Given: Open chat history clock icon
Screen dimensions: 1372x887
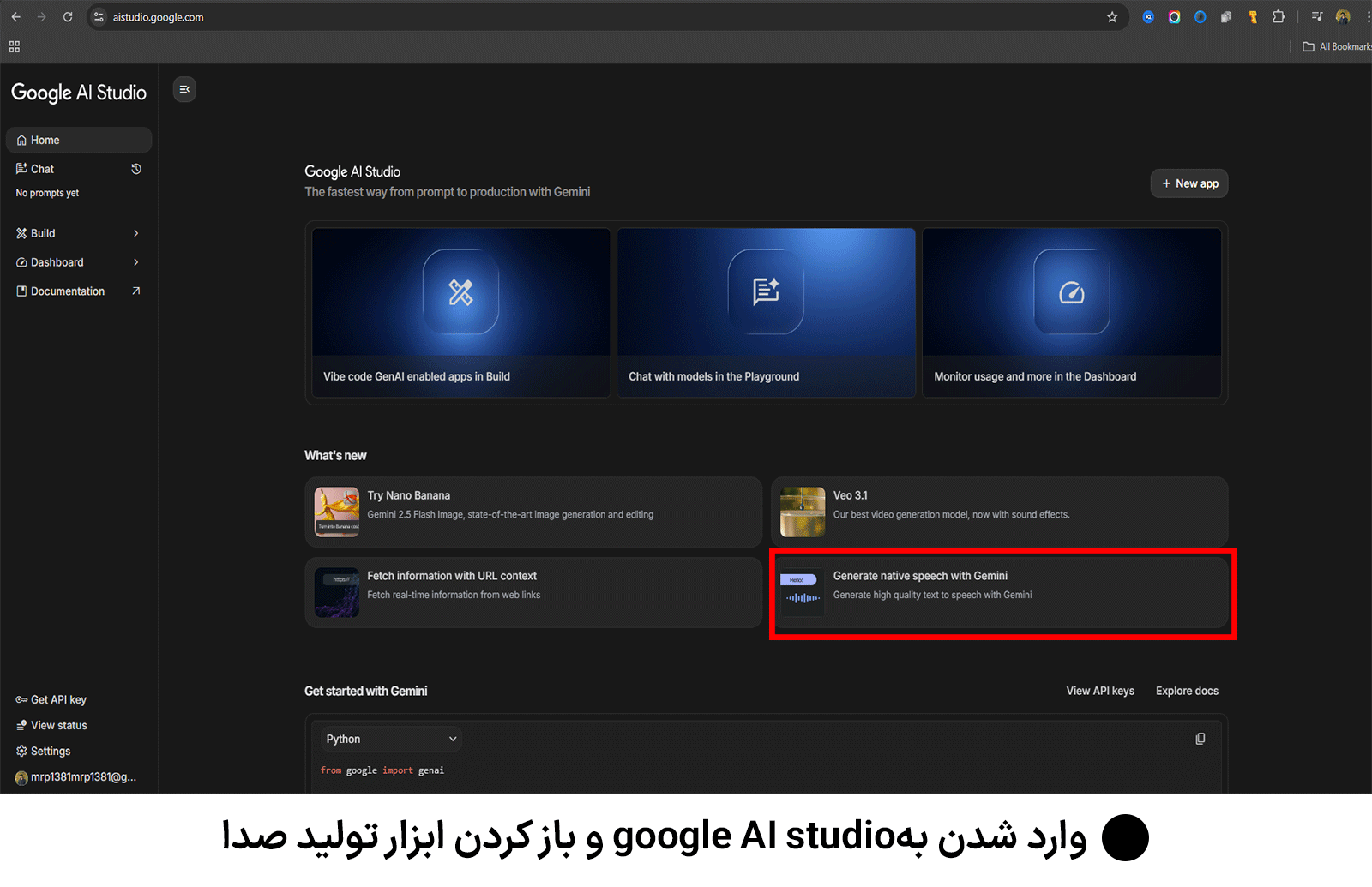Looking at the screenshot, I should [x=136, y=169].
